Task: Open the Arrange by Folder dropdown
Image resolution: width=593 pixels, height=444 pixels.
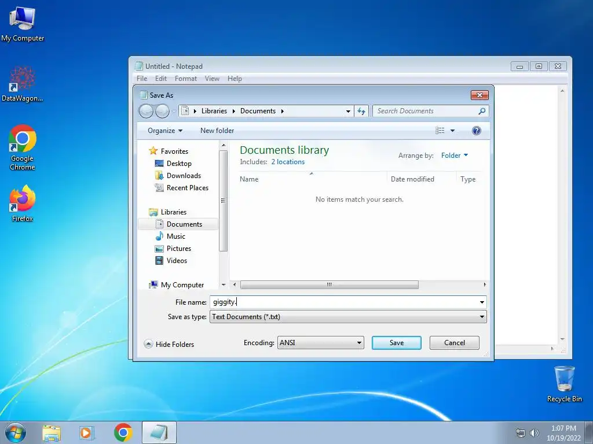Action: pyautogui.click(x=455, y=155)
